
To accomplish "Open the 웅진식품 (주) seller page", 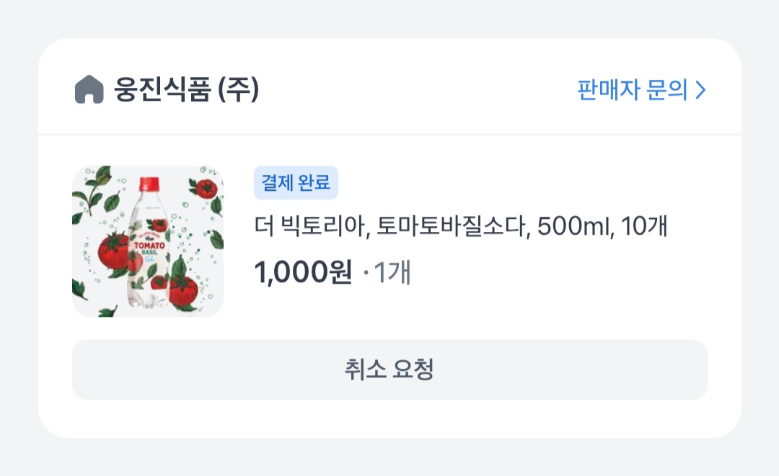I will [x=186, y=90].
